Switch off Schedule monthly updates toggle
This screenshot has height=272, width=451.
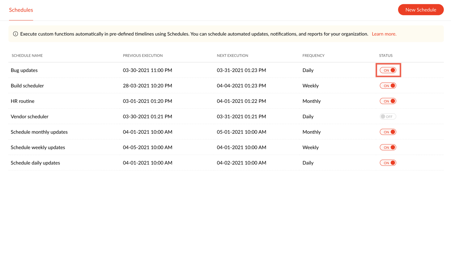coord(388,132)
